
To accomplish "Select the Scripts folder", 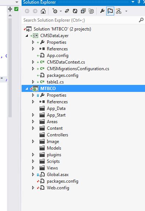I will pyautogui.click(x=53, y=161).
